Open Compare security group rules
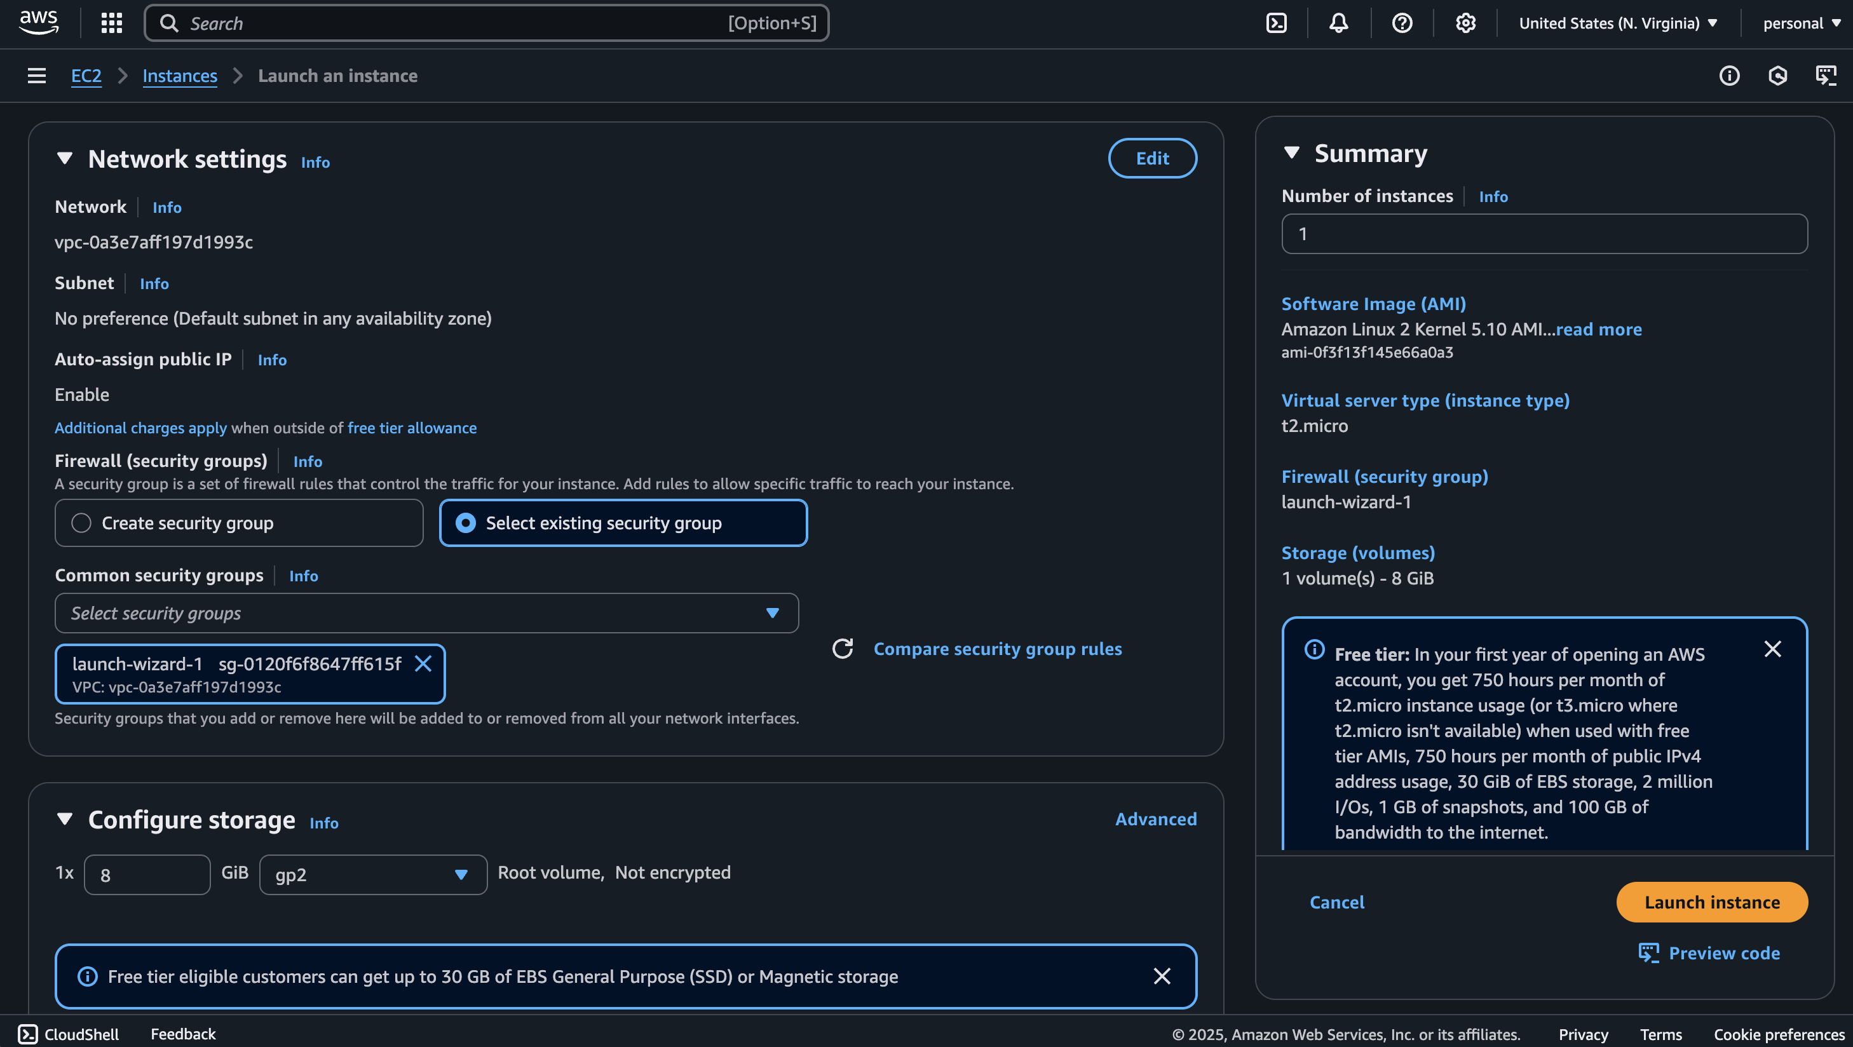Screen dimensions: 1853x1047 point(998,649)
